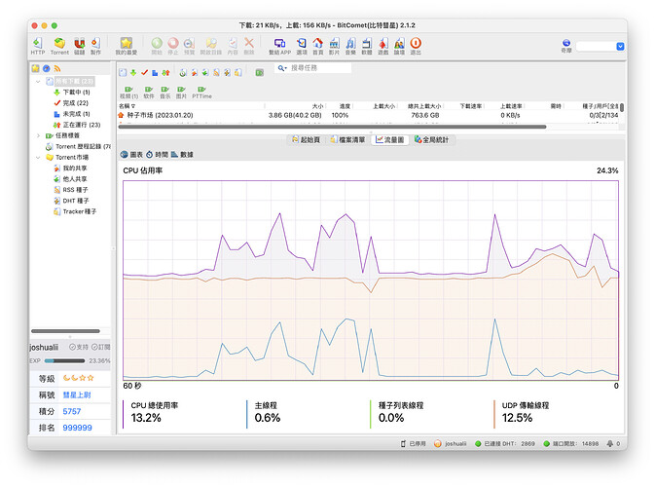Click the EXP progress bar

64,360
